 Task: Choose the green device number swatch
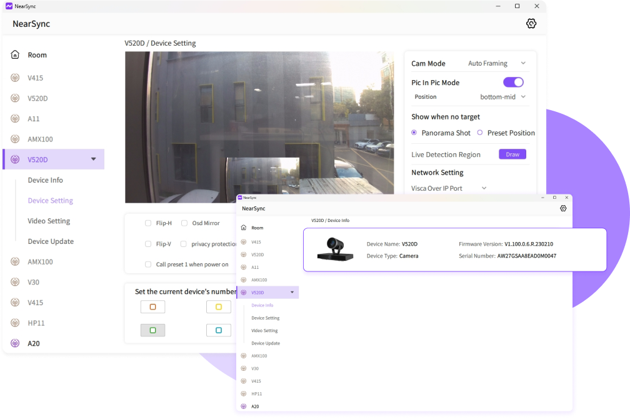click(x=152, y=330)
